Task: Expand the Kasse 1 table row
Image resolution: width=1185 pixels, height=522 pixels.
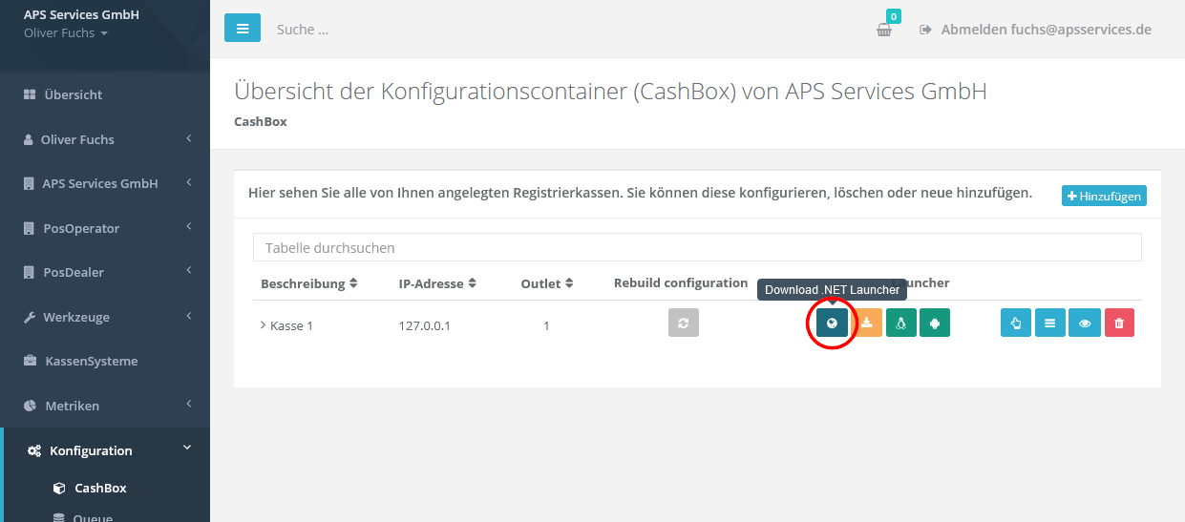Action: click(x=263, y=325)
